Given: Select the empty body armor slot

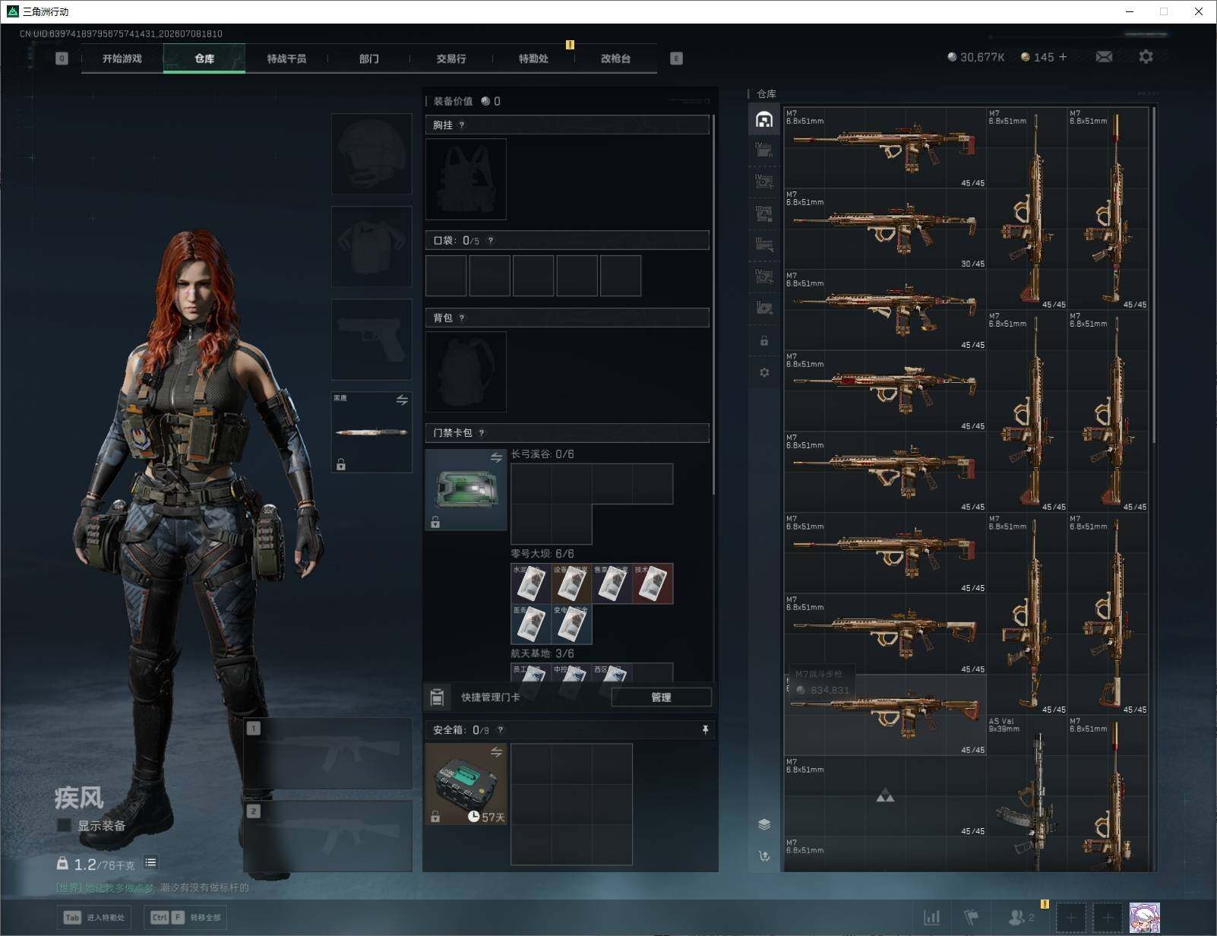Looking at the screenshot, I should click(371, 247).
